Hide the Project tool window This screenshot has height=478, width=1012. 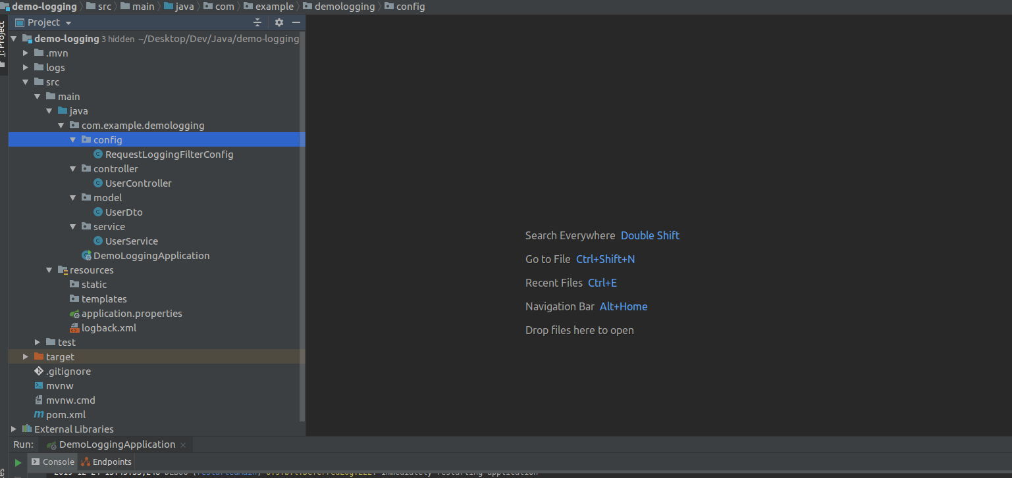296,22
